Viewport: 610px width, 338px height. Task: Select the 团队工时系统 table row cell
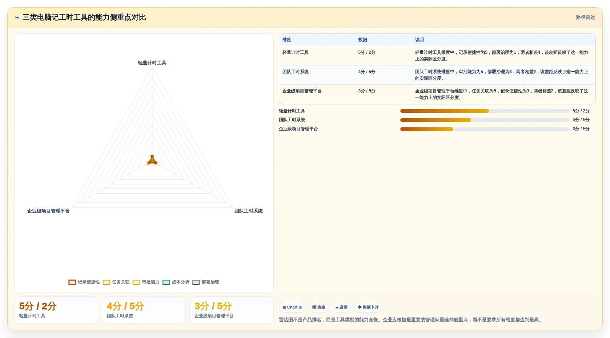click(x=295, y=72)
